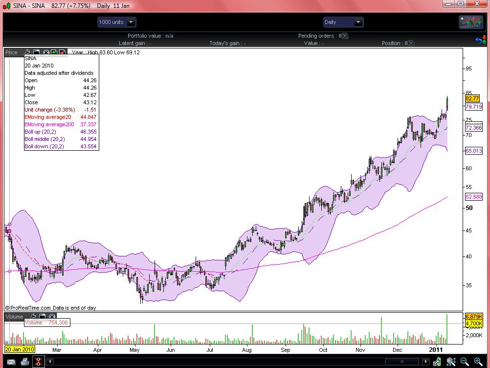Click the Position close X box
Image resolution: width=490 pixels, height=368 pixels.
click(411, 43)
